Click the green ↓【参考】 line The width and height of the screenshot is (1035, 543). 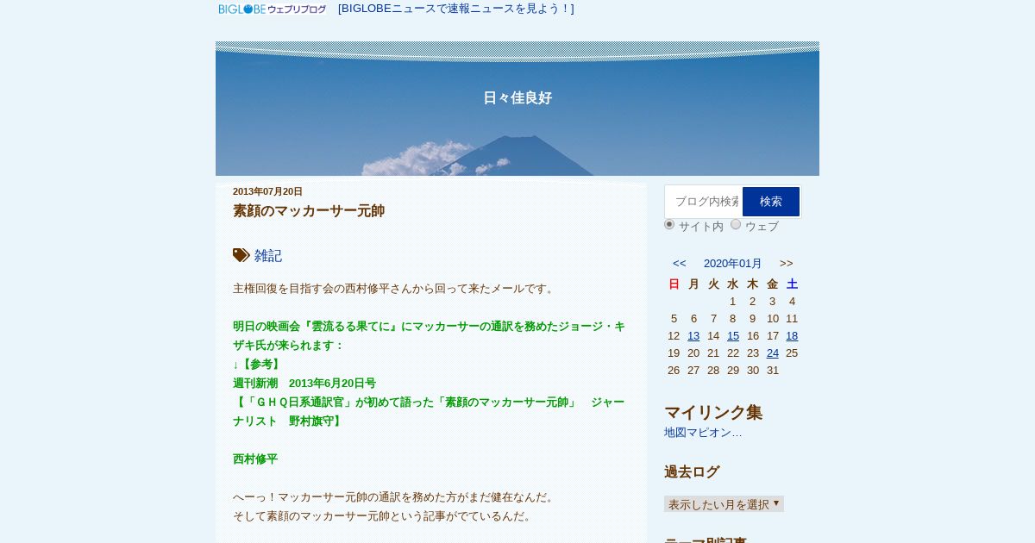[x=258, y=364]
